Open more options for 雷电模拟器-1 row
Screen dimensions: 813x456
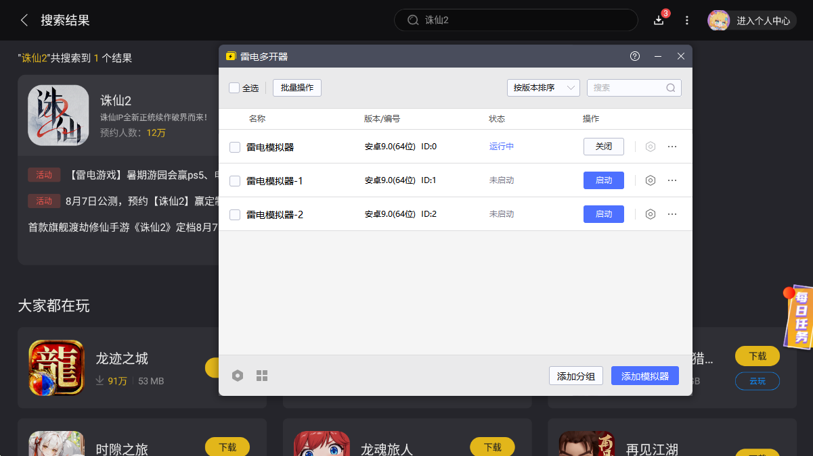[672, 180]
